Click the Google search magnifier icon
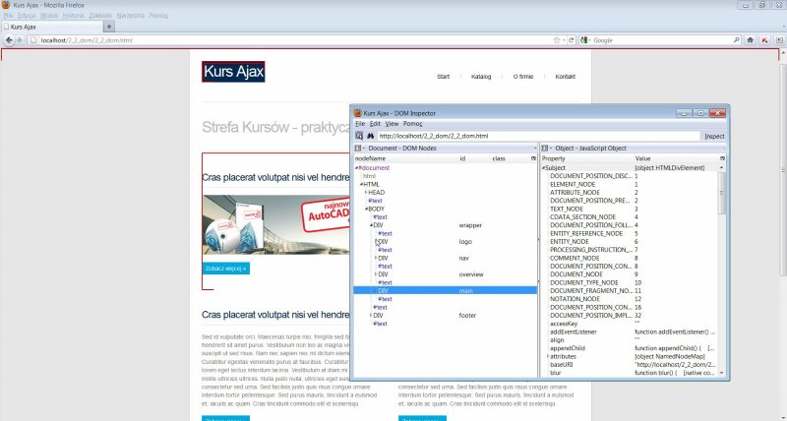The width and height of the screenshot is (787, 421). coord(733,40)
